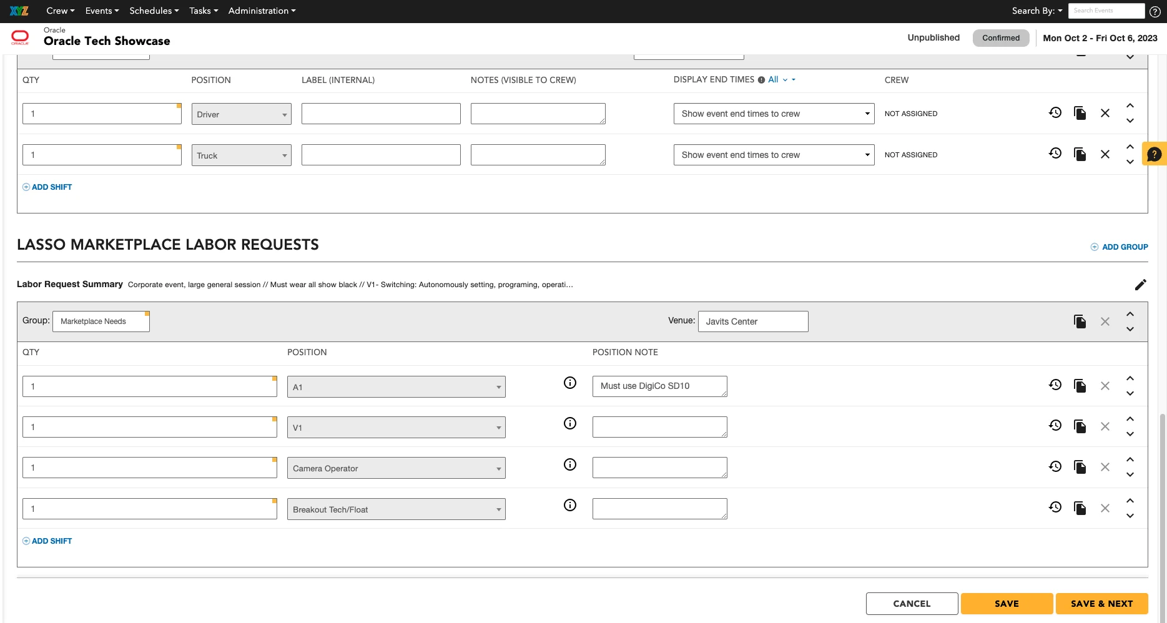Screen dimensions: 1167x623
Task: Duplicate the Camera Operator request row
Action: [1080, 467]
